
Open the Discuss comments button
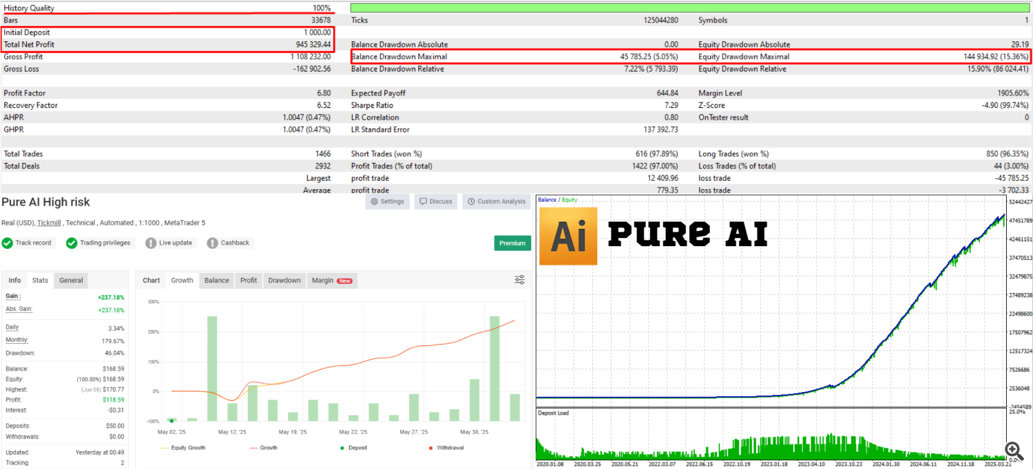click(435, 201)
